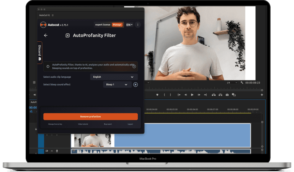This screenshot has height=172, width=294.
Task: Open the EN language dropdown
Action: [129, 25]
